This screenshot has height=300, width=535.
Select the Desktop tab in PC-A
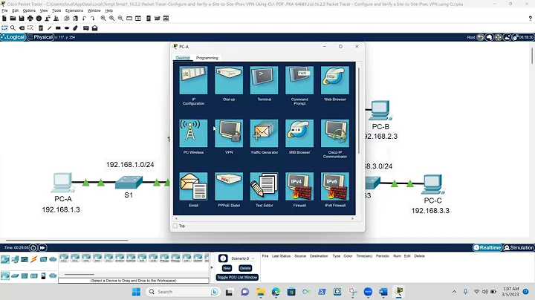(183, 58)
